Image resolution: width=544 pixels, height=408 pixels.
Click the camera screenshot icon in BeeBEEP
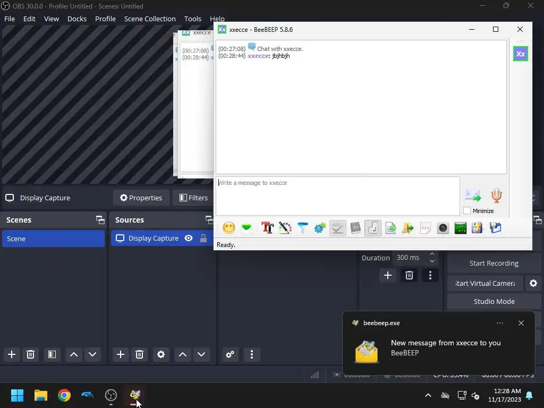click(443, 228)
